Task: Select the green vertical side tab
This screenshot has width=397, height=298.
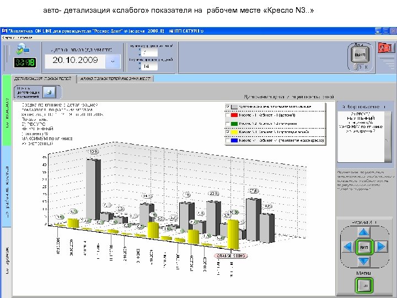Action: click(x=7, y=110)
